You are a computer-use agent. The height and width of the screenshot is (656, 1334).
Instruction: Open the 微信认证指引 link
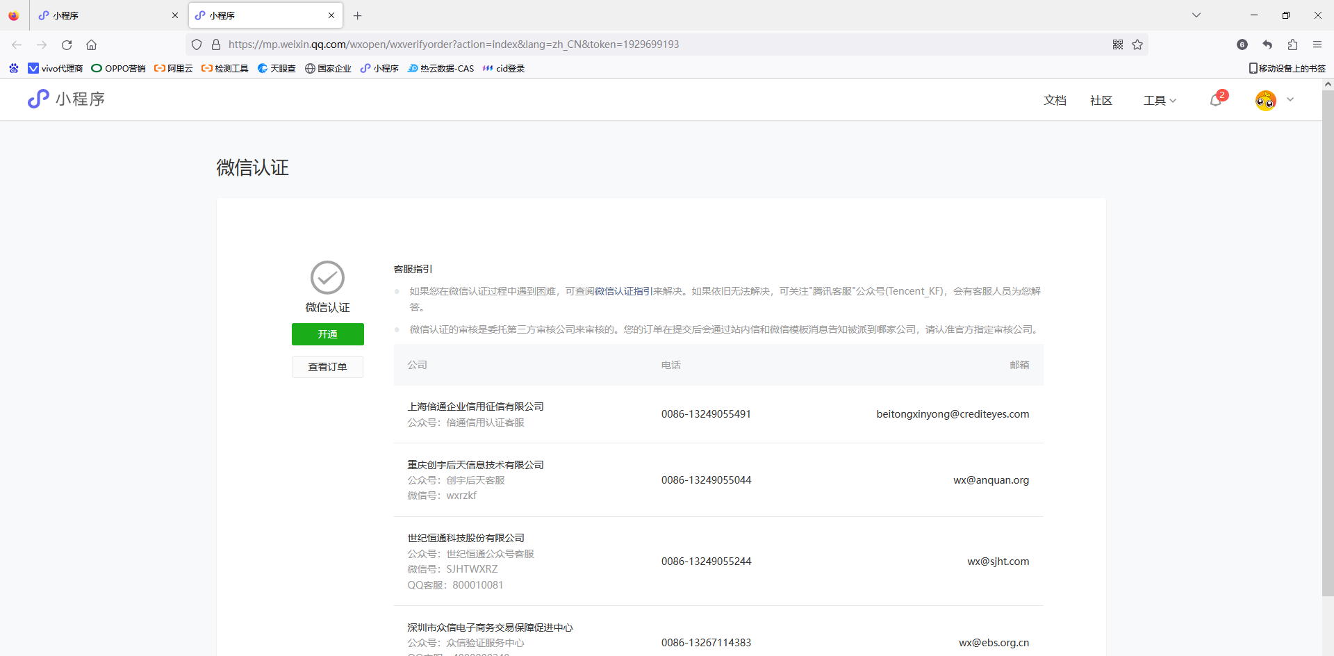pyautogui.click(x=623, y=291)
